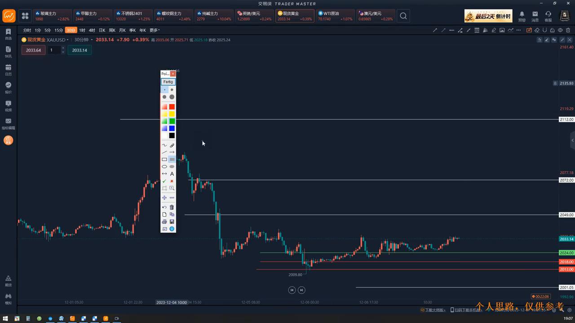This screenshot has width=575, height=323.
Task: Select the image insert tool in the chart toolbar
Action: click(502, 31)
